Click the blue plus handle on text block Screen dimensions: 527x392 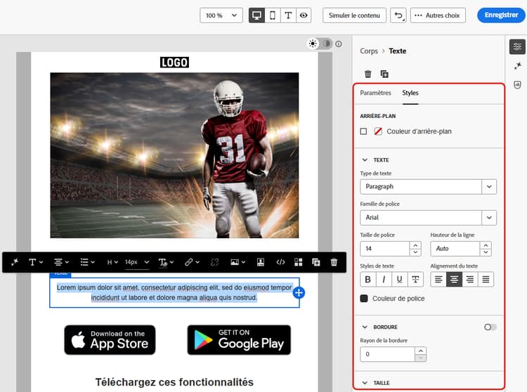[x=299, y=293]
